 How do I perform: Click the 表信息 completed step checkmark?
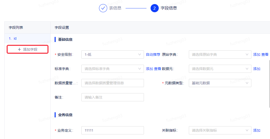tap(103, 8)
